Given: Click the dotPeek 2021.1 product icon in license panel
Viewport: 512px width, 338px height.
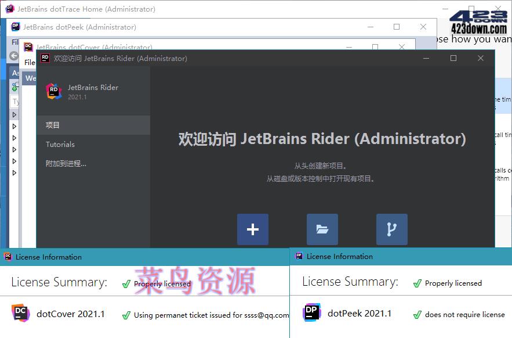Looking at the screenshot, I should tap(311, 312).
